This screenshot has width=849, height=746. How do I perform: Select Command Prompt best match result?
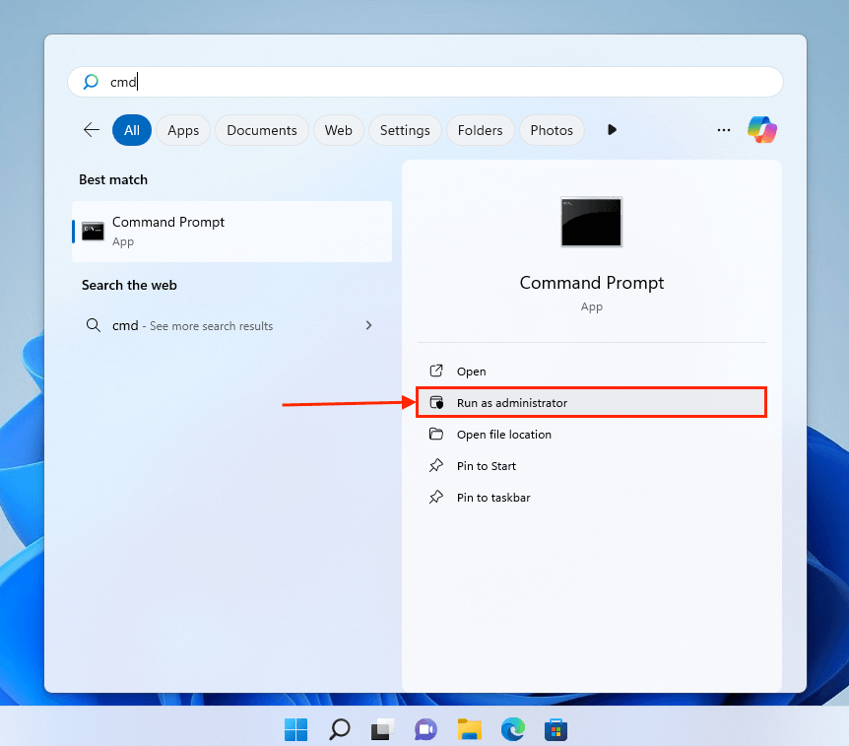tap(231, 232)
